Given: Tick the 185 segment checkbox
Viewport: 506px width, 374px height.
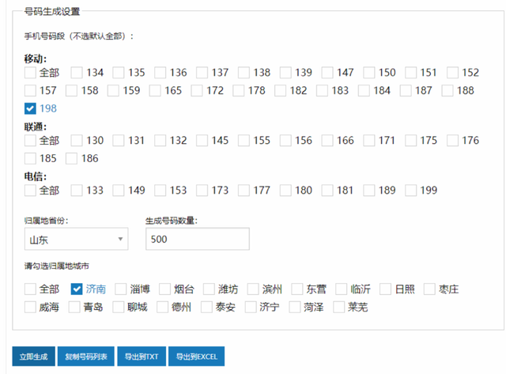Looking at the screenshot, I should pos(30,159).
